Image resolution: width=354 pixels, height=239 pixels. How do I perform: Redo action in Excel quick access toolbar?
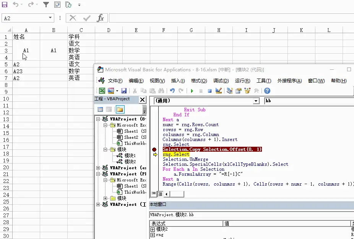[31, 5]
